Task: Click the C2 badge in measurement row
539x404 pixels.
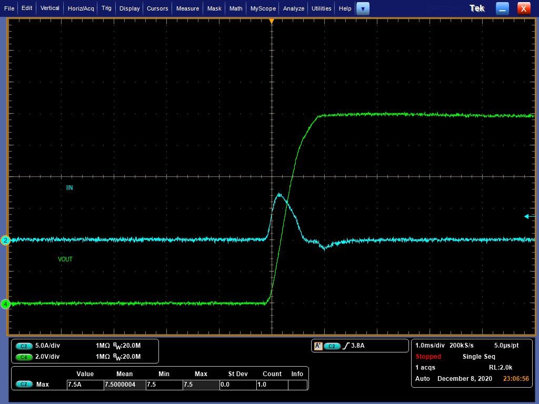Action: 24,385
